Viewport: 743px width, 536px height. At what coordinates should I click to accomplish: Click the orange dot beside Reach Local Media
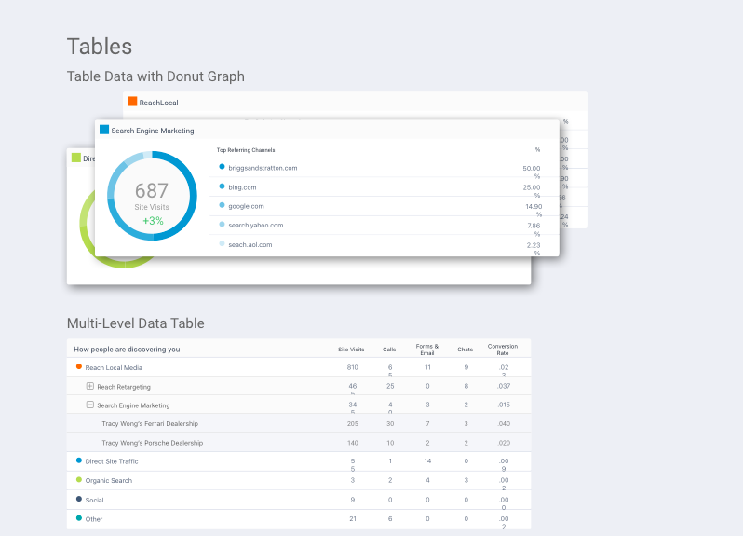pyautogui.click(x=78, y=367)
